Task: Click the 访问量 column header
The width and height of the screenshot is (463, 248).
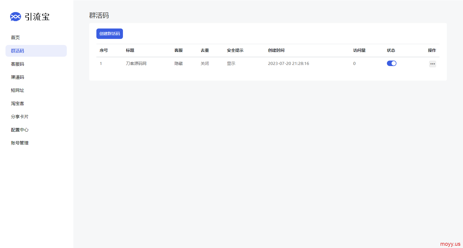Action: coord(359,50)
